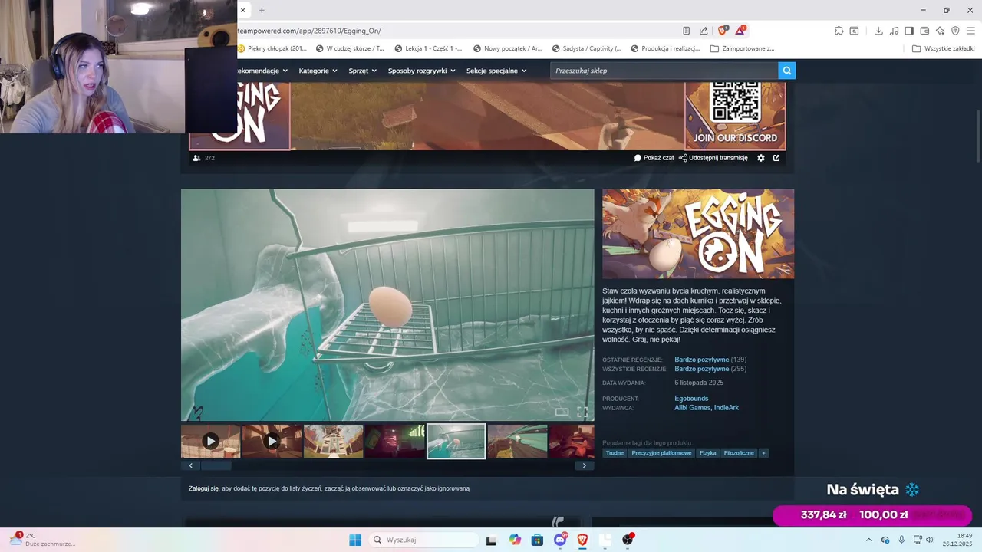Open the tab search icon in the toolbar

click(853, 31)
